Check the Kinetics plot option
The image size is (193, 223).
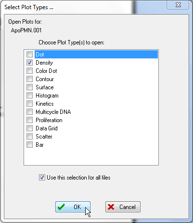[29, 104]
